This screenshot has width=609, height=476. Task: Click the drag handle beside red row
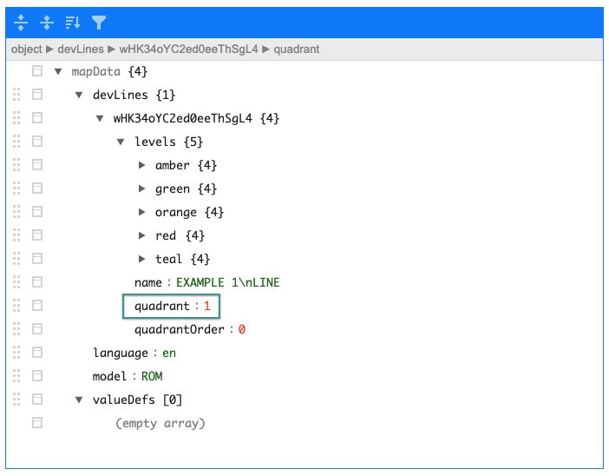[x=16, y=235]
